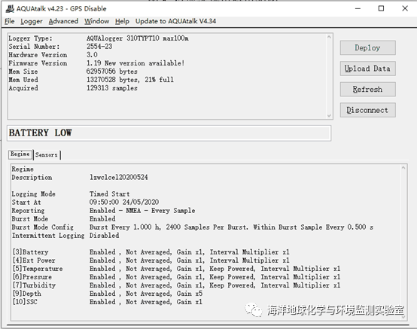The image size is (417, 329).
Task: Open the Help menu
Action: (122, 21)
